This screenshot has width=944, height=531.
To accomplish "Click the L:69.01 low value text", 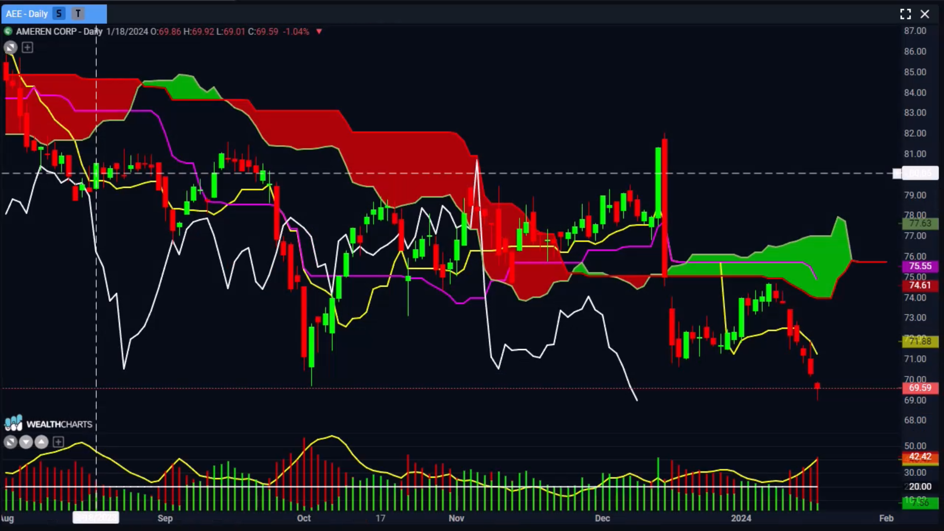I will point(231,31).
